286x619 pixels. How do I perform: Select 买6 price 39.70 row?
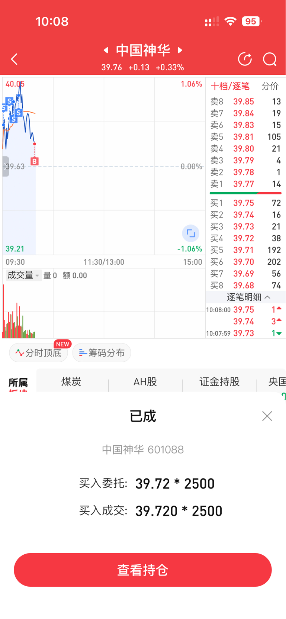(245, 262)
